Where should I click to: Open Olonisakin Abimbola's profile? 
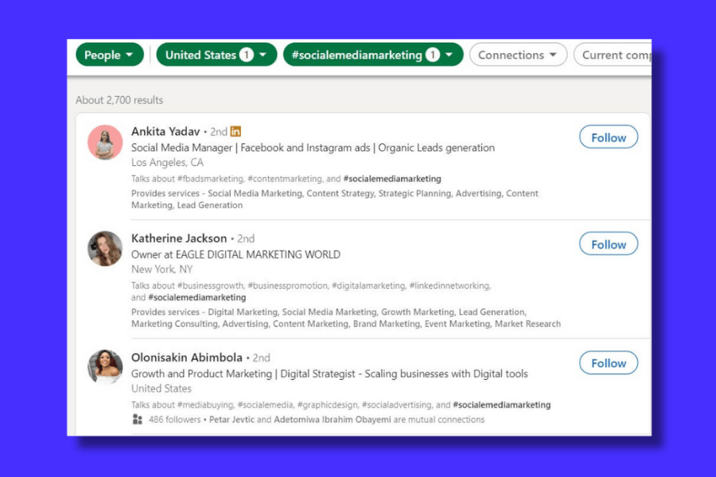(186, 357)
